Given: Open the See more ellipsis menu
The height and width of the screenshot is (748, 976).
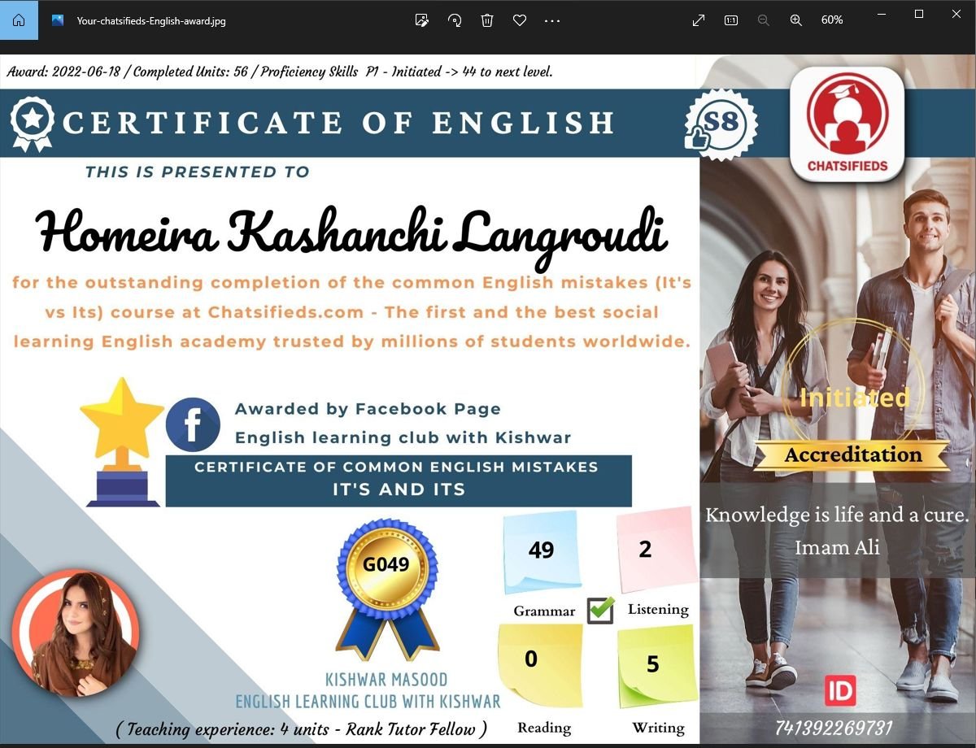Looking at the screenshot, I should click(x=552, y=20).
